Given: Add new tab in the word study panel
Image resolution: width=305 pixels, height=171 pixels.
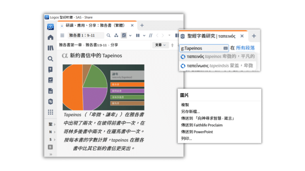Looking at the screenshot, I should (254, 36).
